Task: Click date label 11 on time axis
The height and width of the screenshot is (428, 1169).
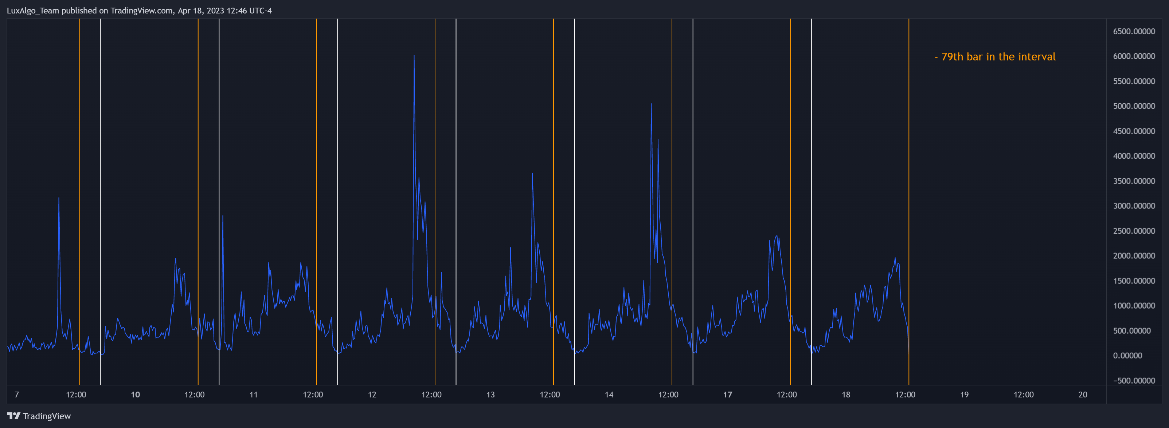Action: [x=254, y=395]
